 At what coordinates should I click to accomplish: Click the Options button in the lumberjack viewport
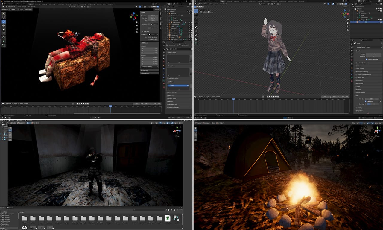(x=158, y=9)
